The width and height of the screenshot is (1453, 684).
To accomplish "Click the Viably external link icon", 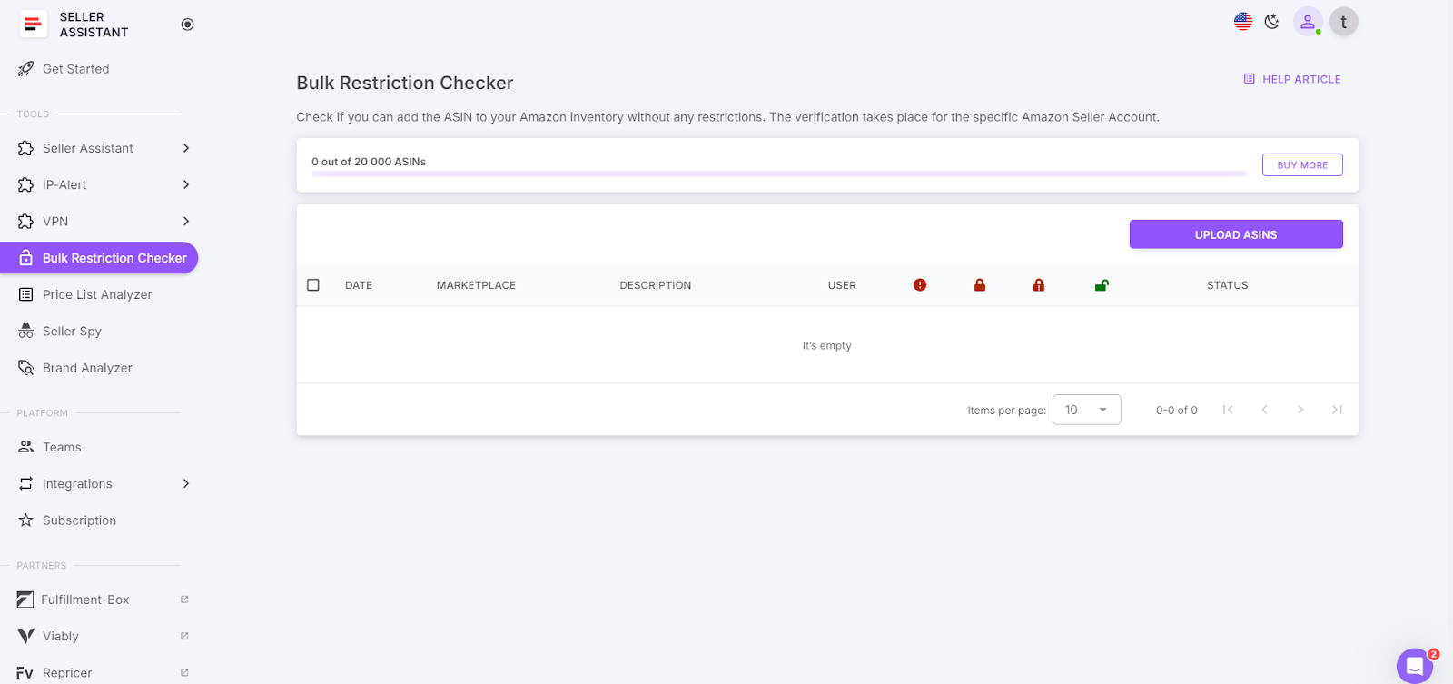I will point(184,636).
